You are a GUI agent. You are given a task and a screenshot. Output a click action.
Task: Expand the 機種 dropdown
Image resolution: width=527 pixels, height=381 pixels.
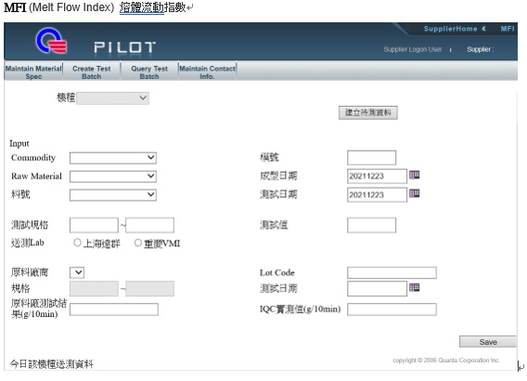[112, 98]
